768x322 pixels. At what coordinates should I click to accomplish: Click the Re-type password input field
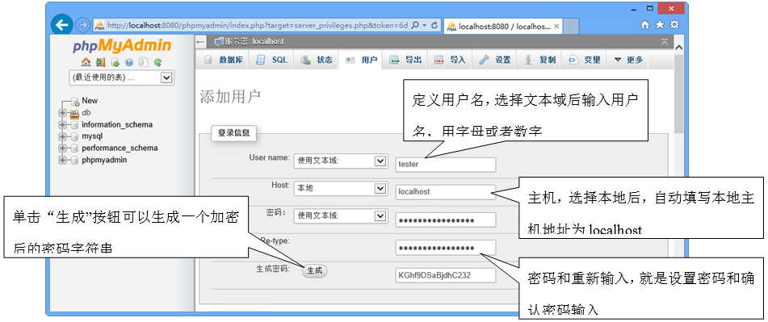click(x=445, y=248)
